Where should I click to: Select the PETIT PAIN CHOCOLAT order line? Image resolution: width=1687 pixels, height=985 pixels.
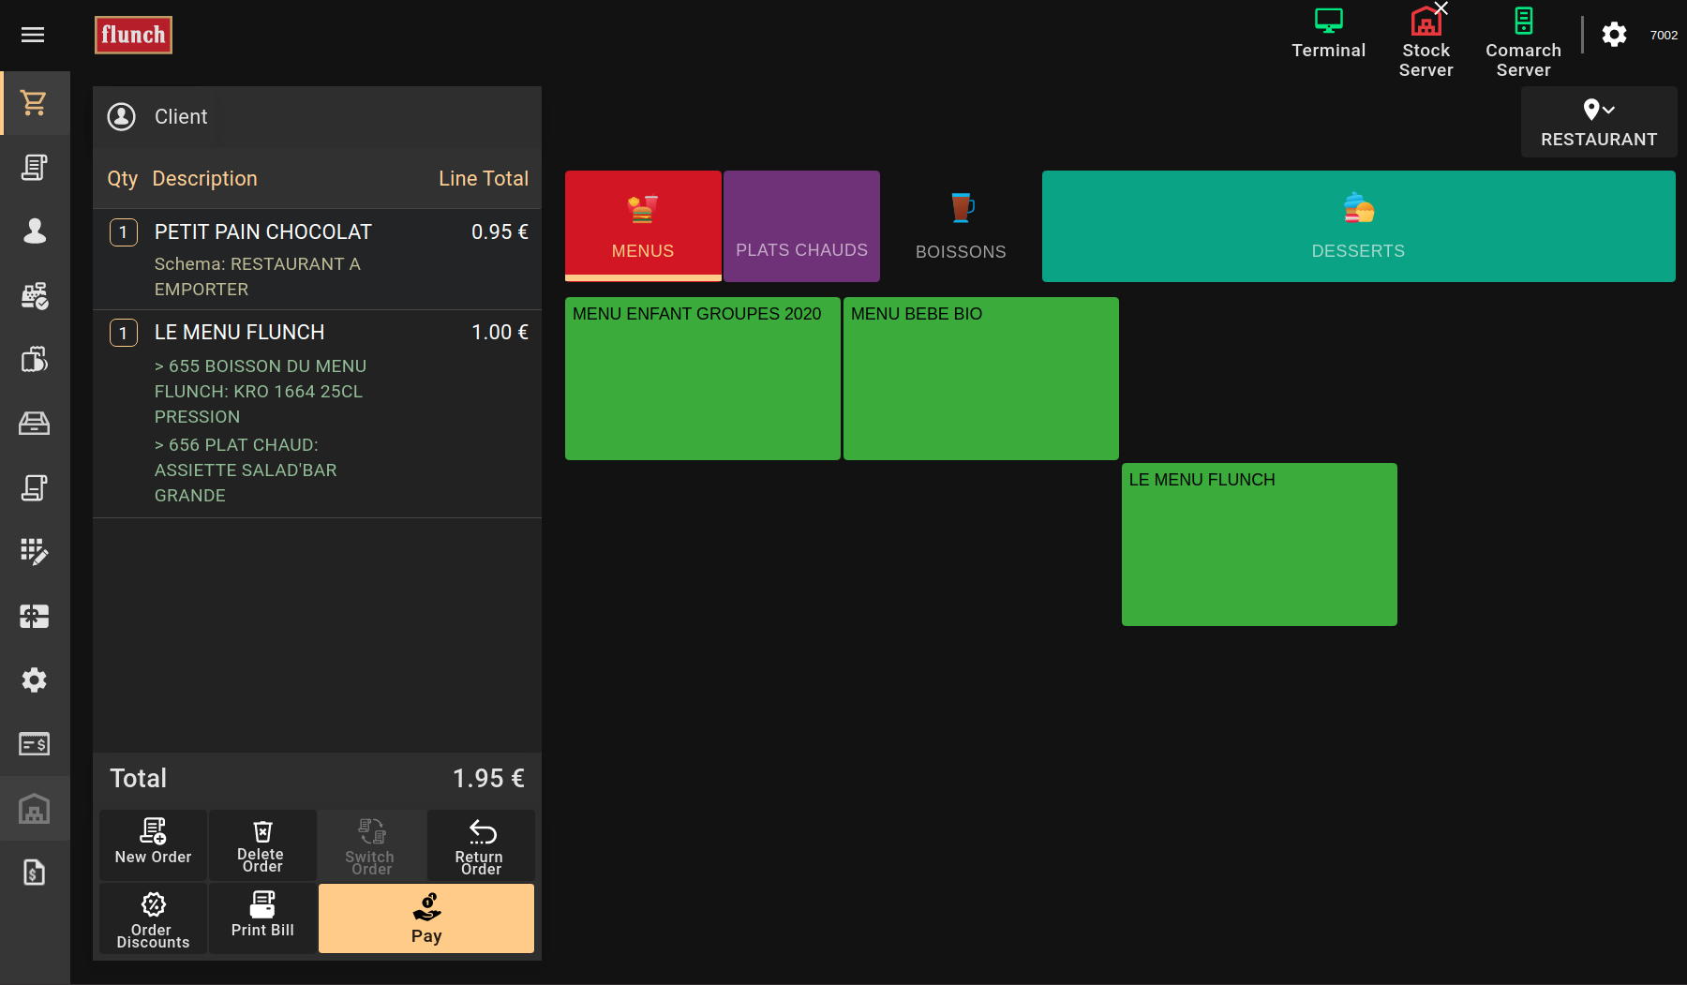click(x=317, y=259)
